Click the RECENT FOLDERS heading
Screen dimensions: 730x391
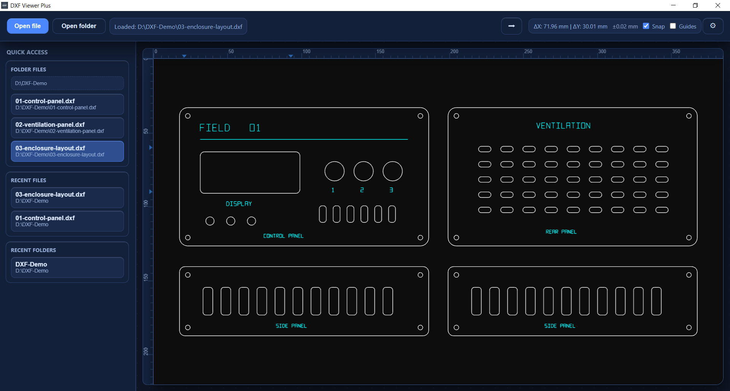(x=33, y=250)
